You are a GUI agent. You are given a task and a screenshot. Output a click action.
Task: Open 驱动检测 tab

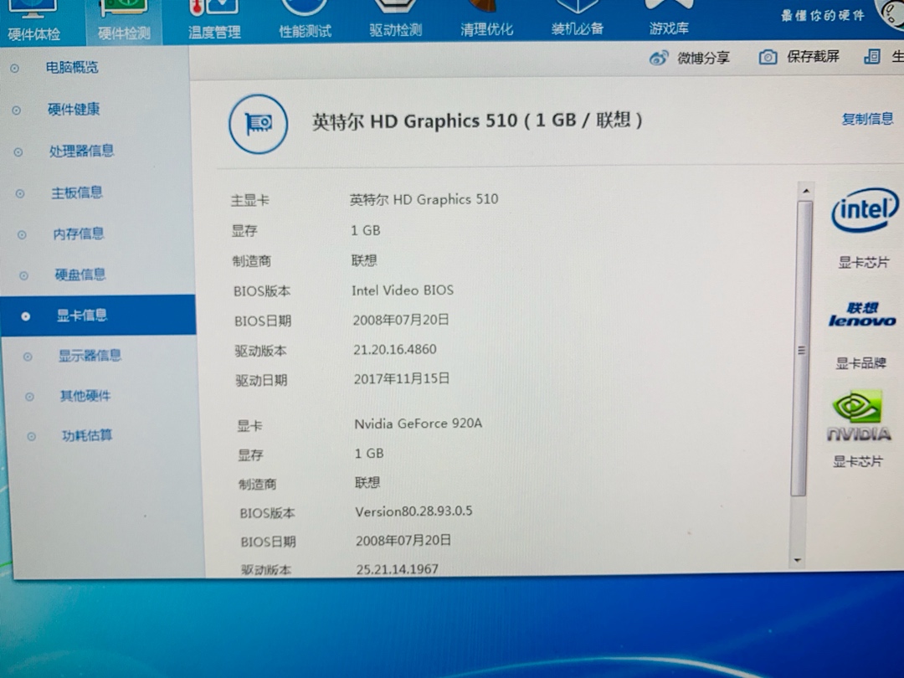395,21
